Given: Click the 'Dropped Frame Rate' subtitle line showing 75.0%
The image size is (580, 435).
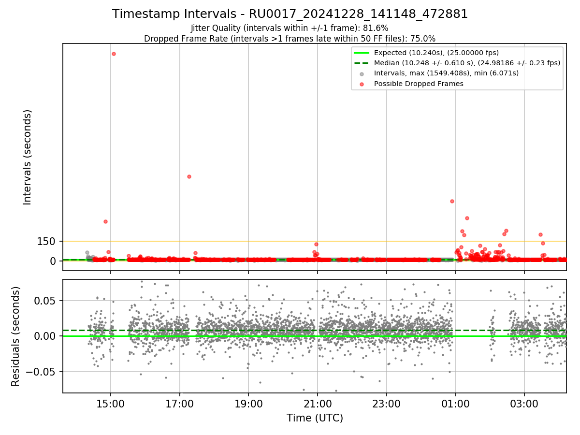Looking at the screenshot, I should click(x=290, y=39).
